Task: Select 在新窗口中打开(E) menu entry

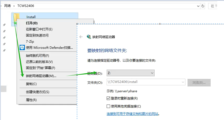Action: (39, 29)
